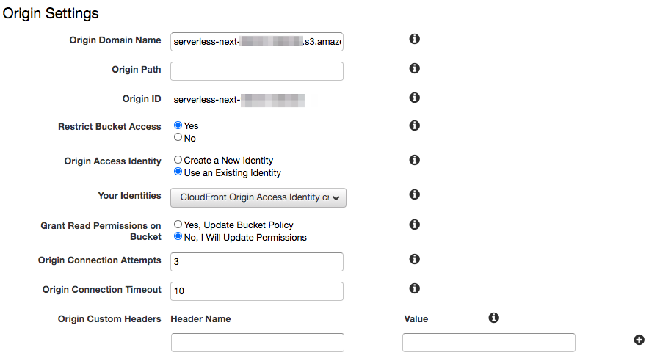Show info tooltip for Origin ID
Screen dimensions: 649x361
point(414,98)
